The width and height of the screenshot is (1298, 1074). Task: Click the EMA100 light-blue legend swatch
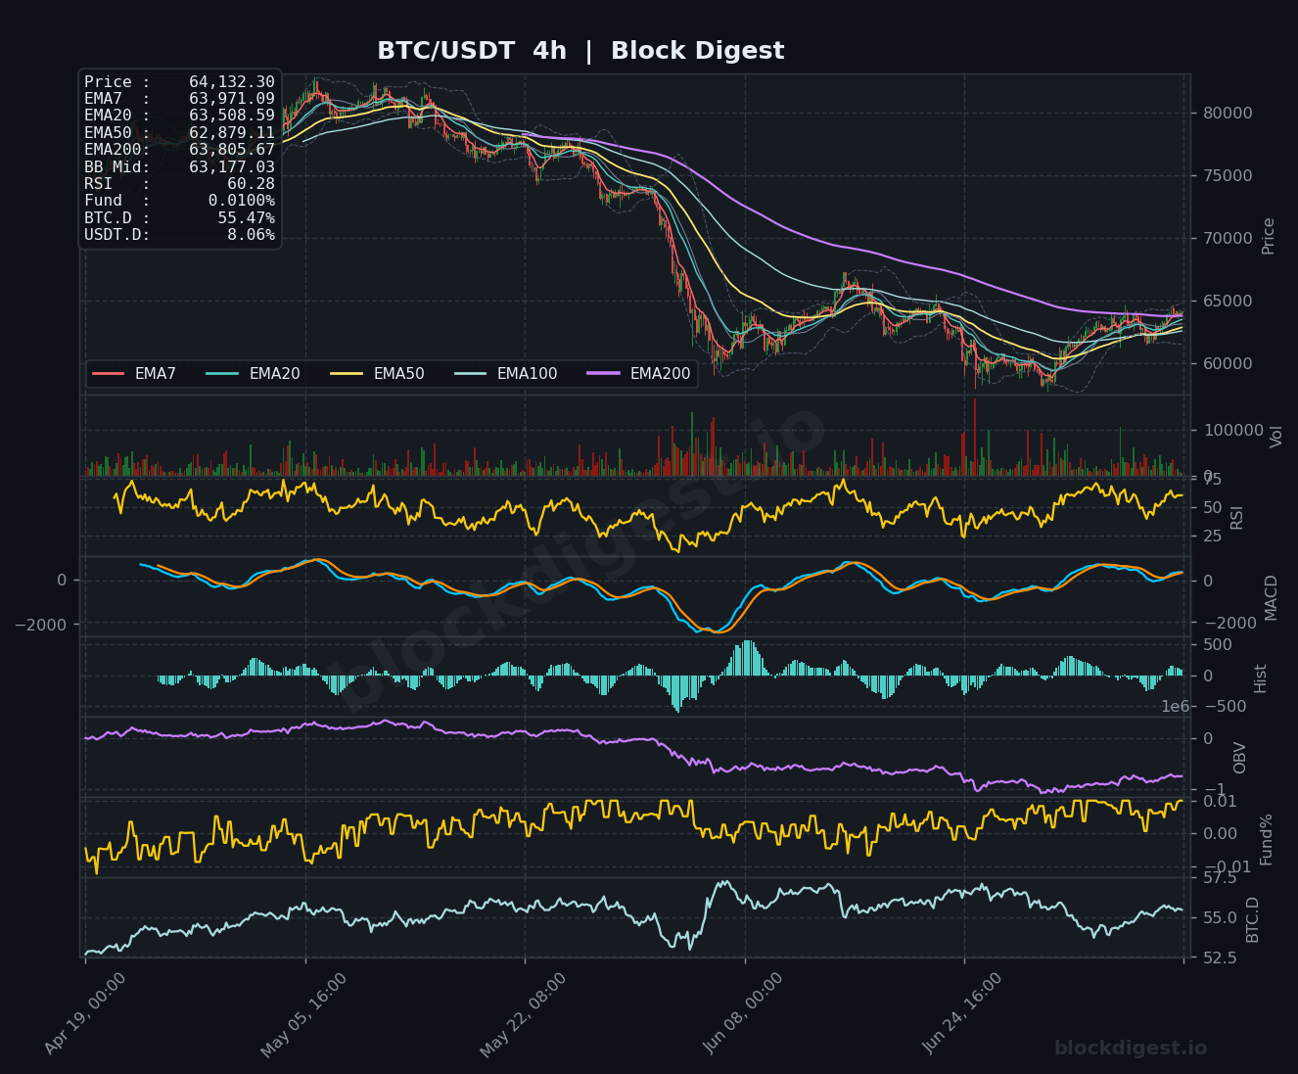(x=471, y=374)
